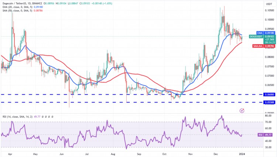Image resolution: width=277 pixels, height=157 pixels.
Task: Click the Sep label on time axis
Action: [139, 154]
